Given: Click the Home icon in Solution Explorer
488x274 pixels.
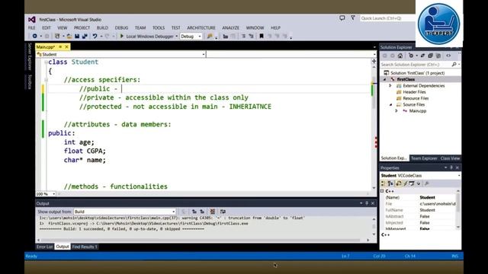Looking at the screenshot, I should click(x=400, y=56).
